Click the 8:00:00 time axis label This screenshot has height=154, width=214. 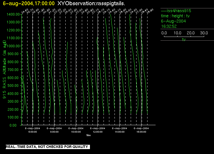tap(54, 132)
